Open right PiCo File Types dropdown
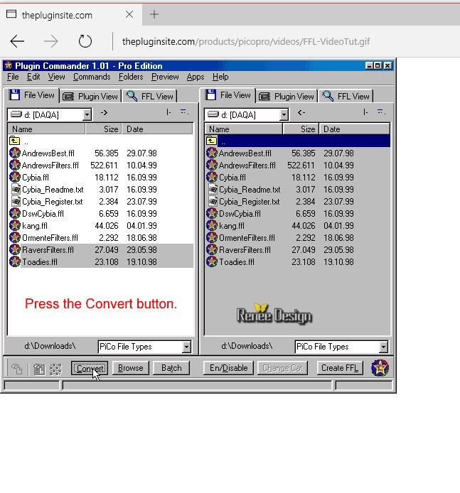The width and height of the screenshot is (460, 493). click(x=383, y=347)
